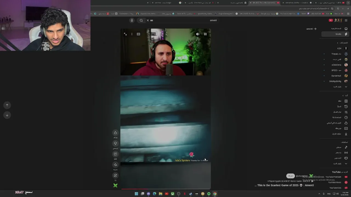Open the Windows Start button
351x197 pixels.
136,194
